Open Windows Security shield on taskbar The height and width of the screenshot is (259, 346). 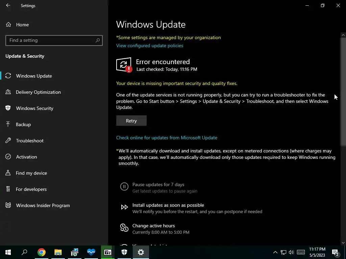coord(124,252)
